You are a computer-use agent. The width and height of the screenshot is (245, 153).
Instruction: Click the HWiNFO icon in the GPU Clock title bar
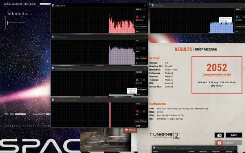point(152,5)
